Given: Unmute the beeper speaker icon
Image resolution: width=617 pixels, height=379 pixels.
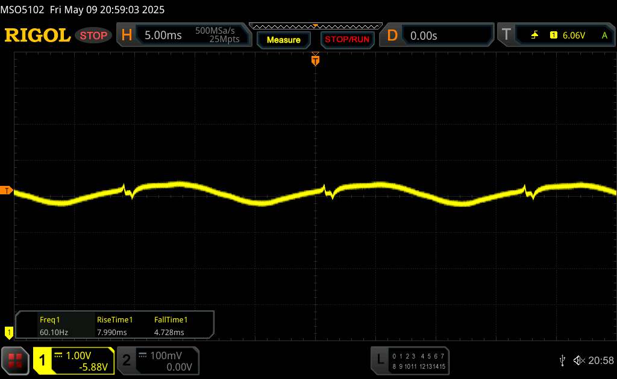Looking at the screenshot, I should pos(578,360).
